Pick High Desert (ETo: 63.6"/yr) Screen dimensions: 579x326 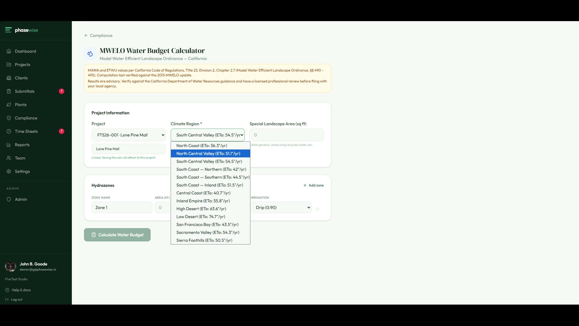click(210, 209)
